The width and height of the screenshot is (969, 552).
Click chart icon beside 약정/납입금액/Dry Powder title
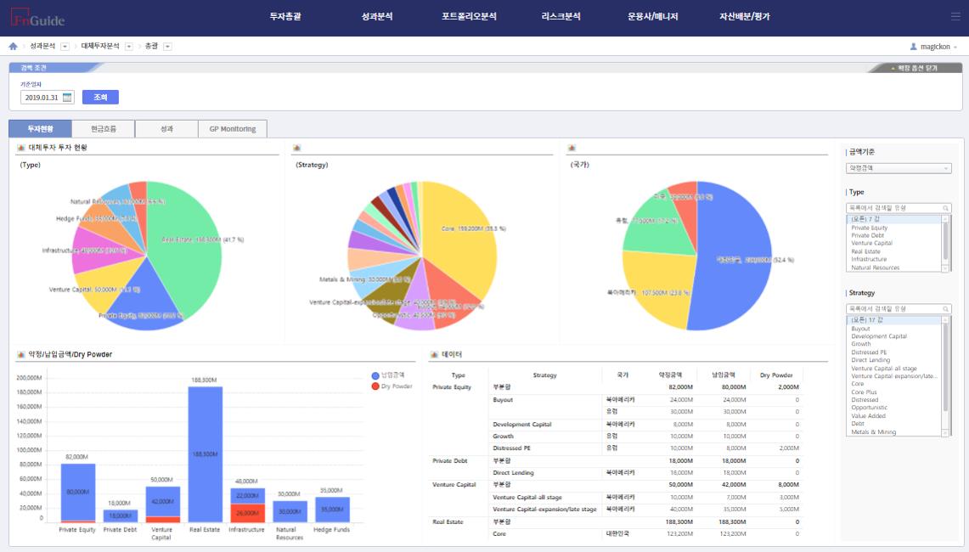coord(21,354)
